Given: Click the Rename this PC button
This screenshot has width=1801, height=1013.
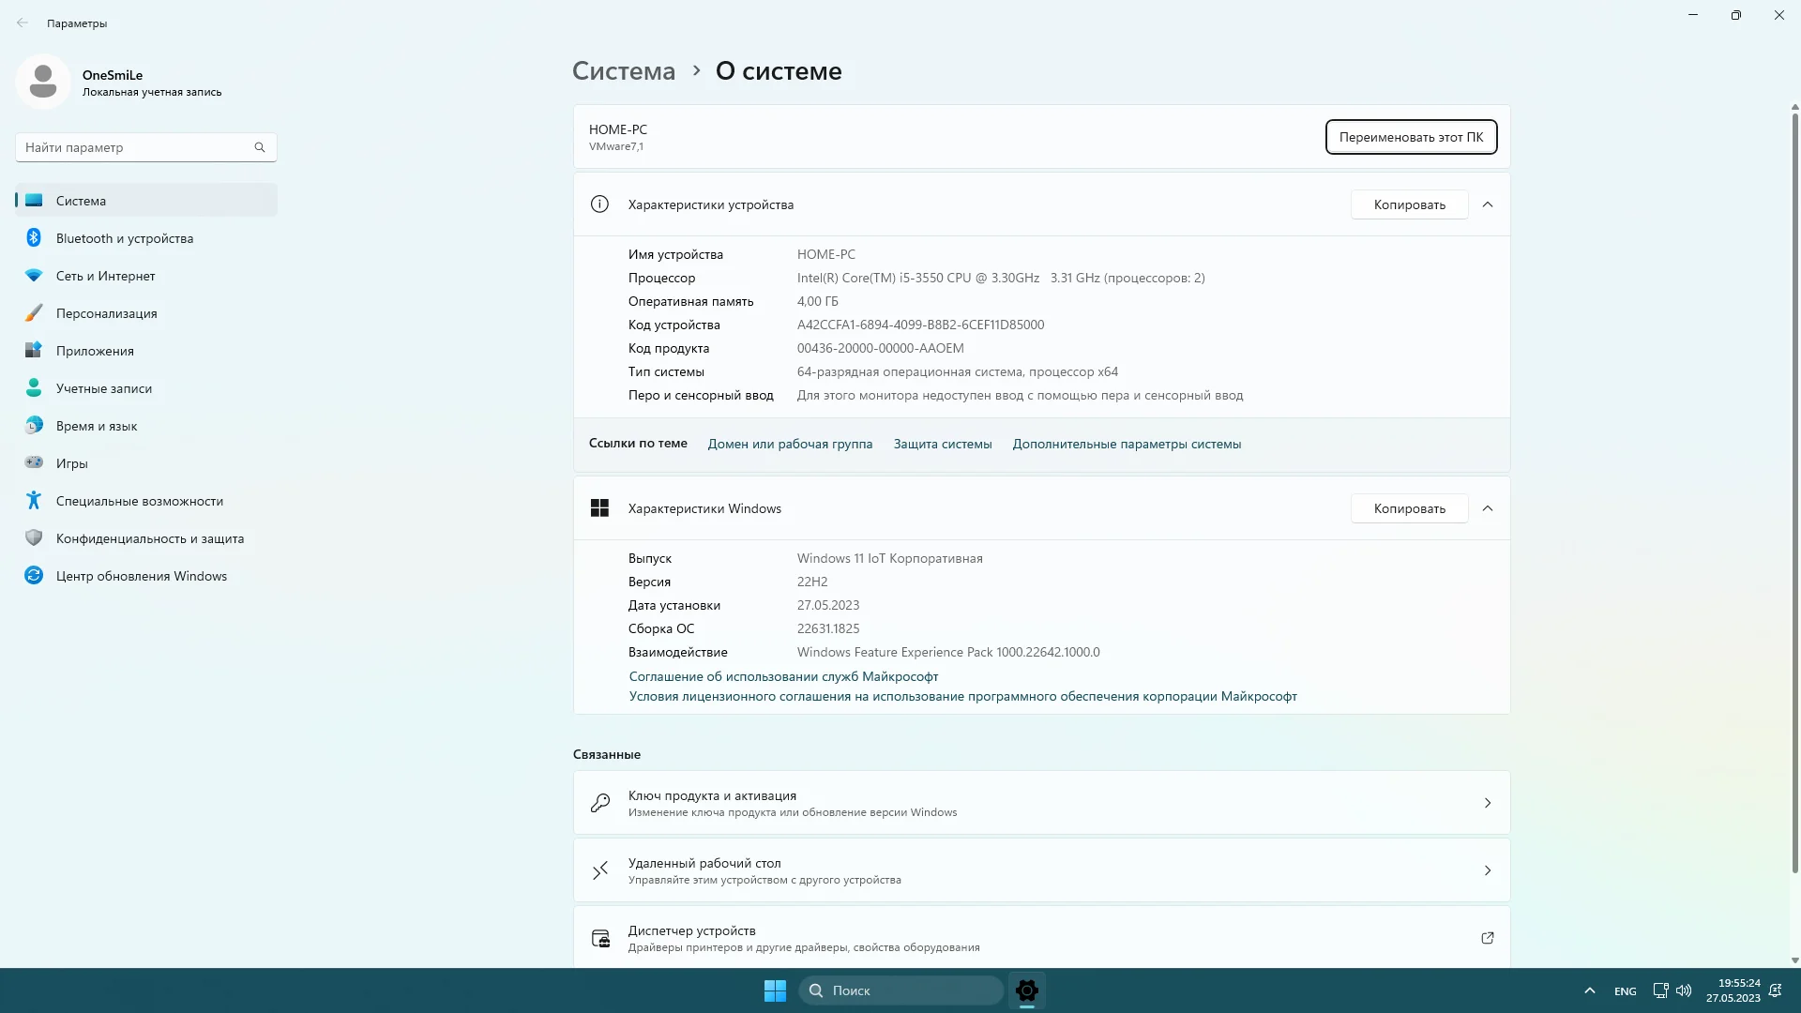Looking at the screenshot, I should 1411,137.
